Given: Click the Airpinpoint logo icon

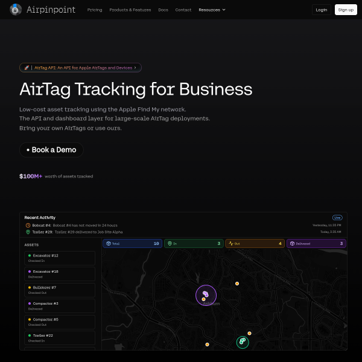Looking at the screenshot, I should (x=16, y=10).
